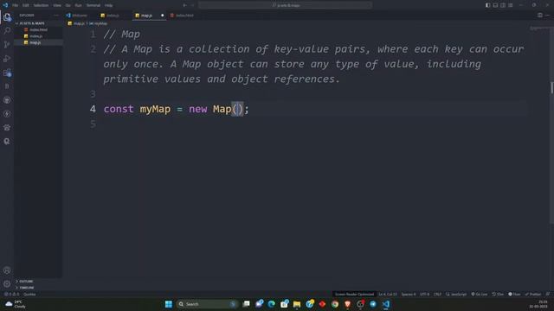Viewport: 554px width, 311px height.
Task: Open Explorer panel more actions ellipsis
Action: 55,16
